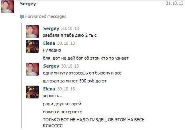Click Sergey name above 'заебала я тебе даю'

51,28
